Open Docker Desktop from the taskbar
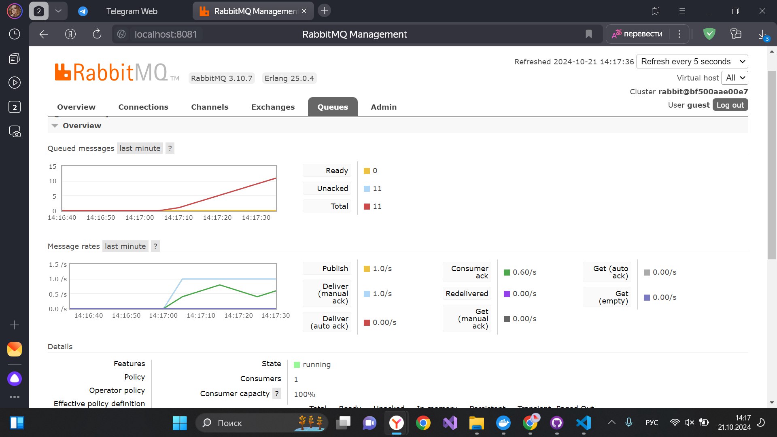Screen dimensions: 777x437 coord(503,423)
